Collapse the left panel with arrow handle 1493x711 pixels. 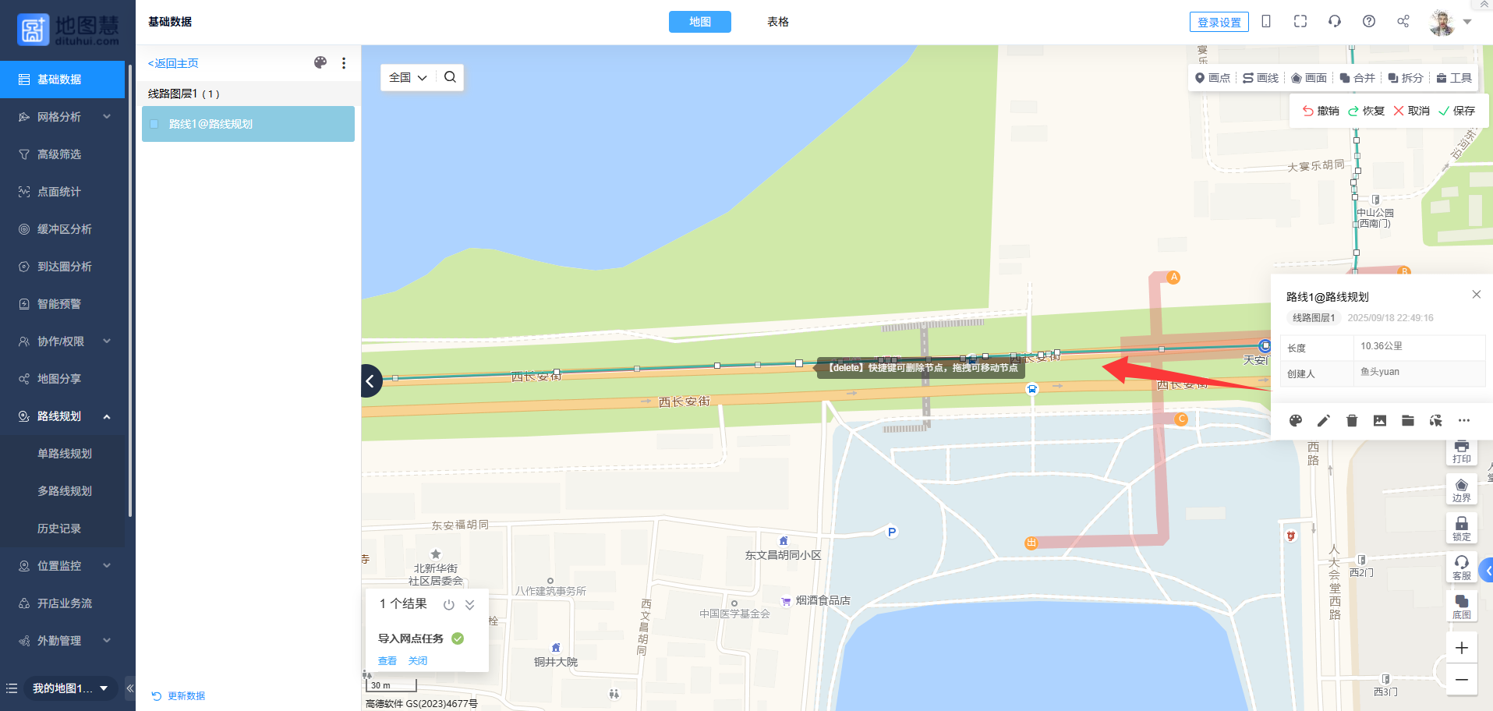[371, 381]
